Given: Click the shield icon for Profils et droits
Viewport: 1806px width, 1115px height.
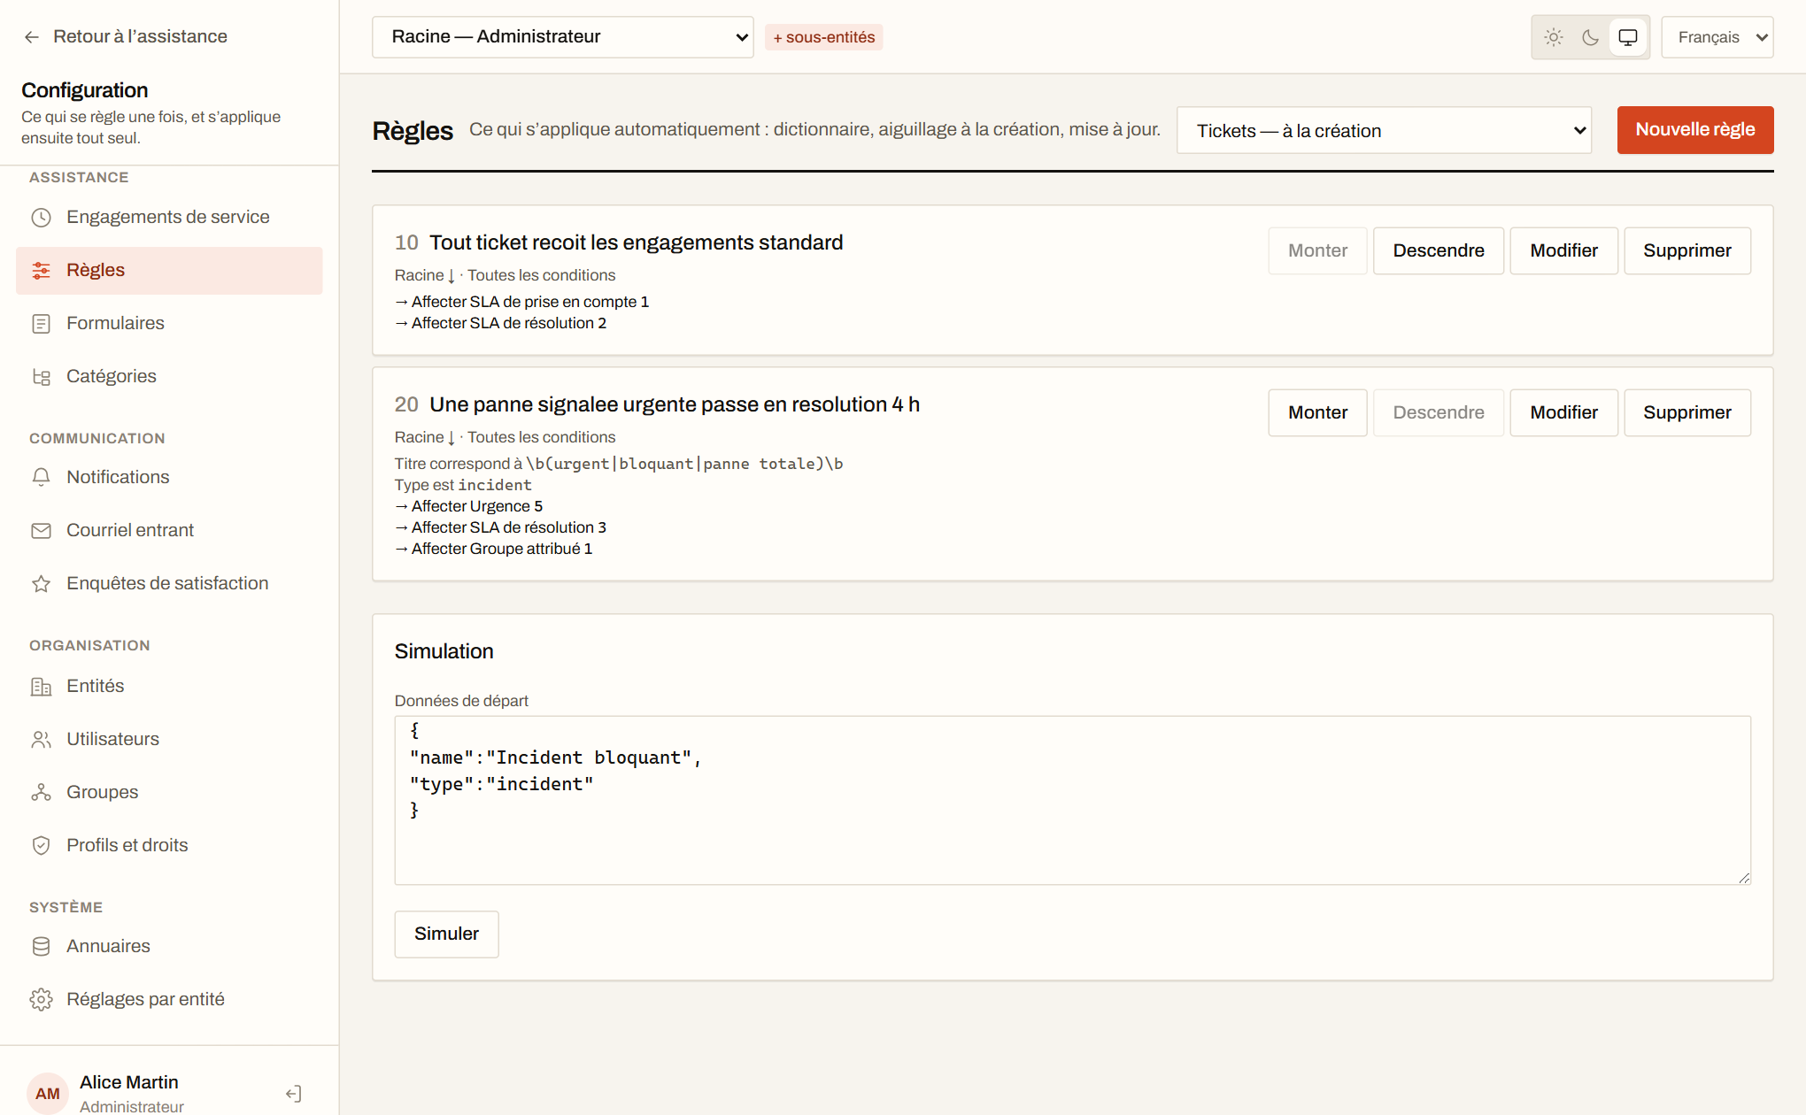Looking at the screenshot, I should 41,846.
